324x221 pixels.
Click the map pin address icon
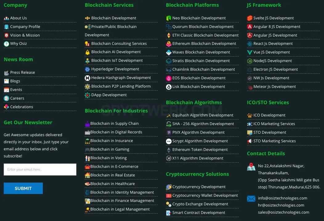[x=251, y=167]
